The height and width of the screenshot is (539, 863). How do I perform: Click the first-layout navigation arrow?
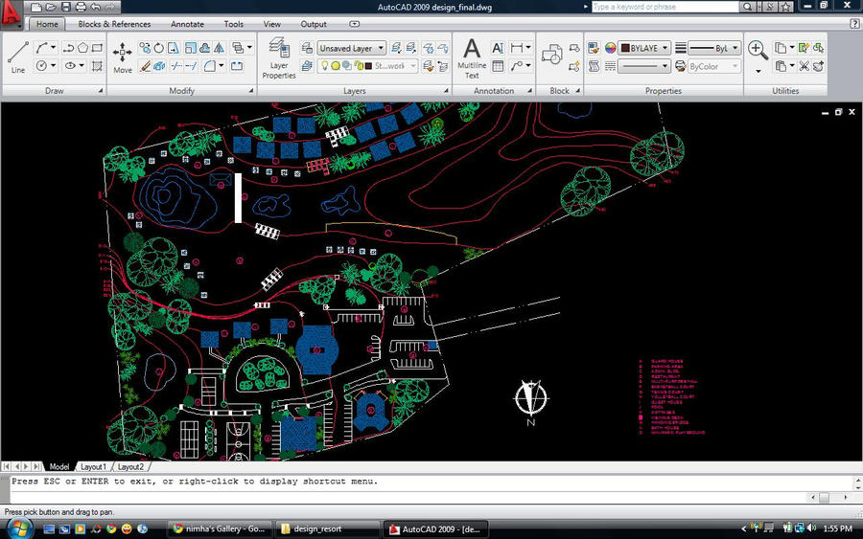tap(6, 466)
